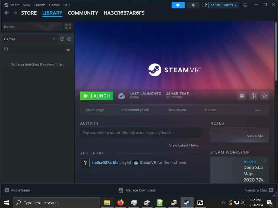The image size is (278, 208).
Task: Click the question mark help icon beside account name
Action: click(x=206, y=5)
